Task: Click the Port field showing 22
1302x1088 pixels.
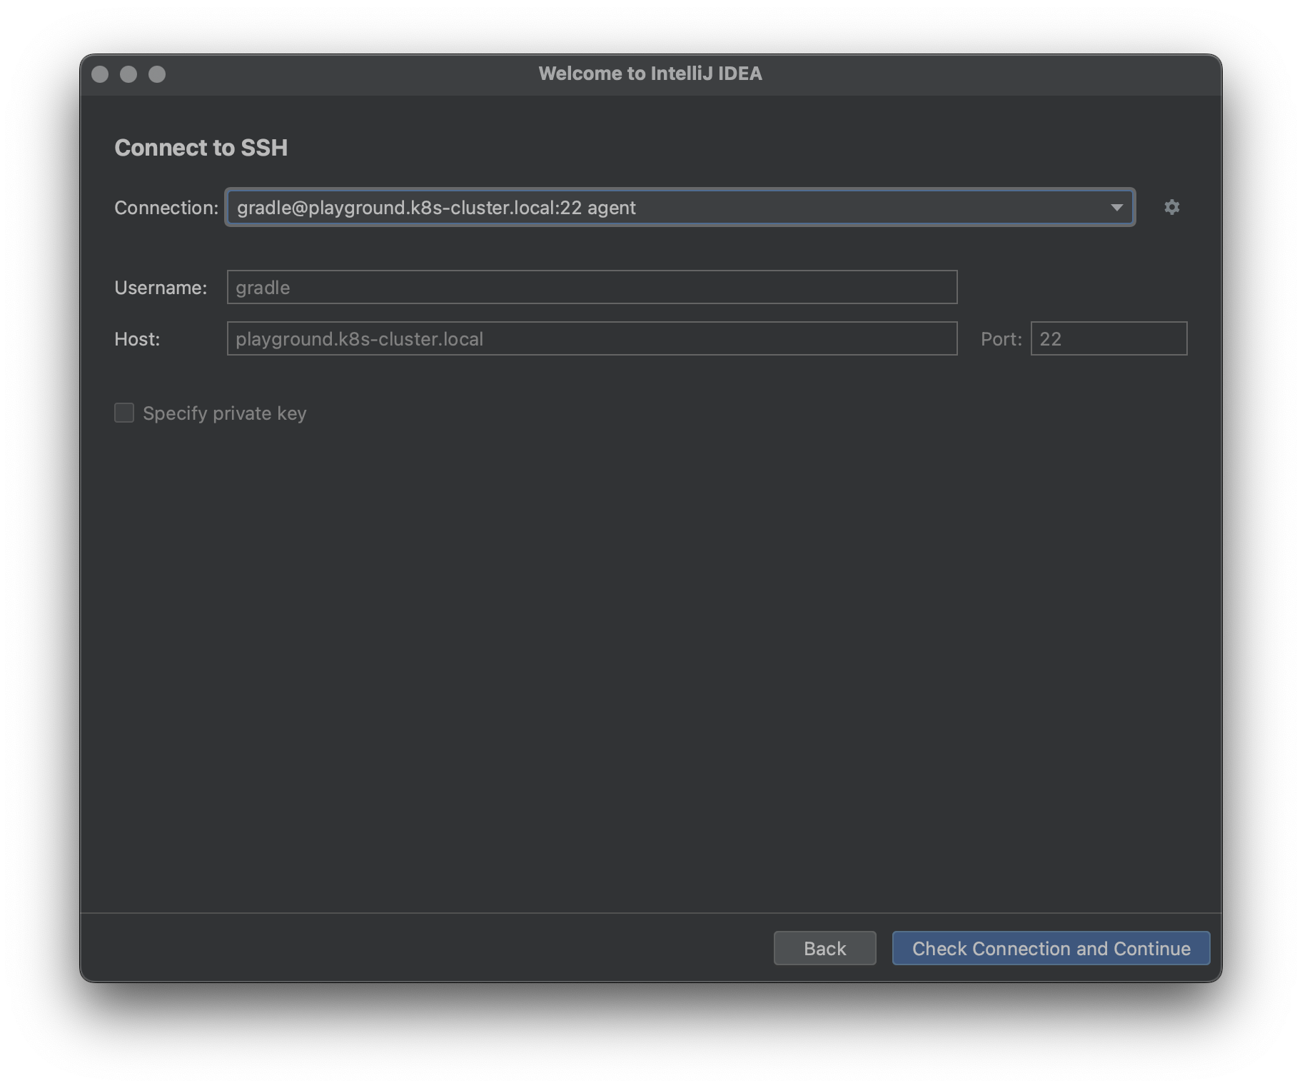Action: pos(1109,338)
